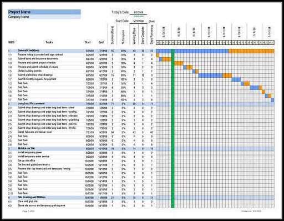The image size is (284, 221).
Task: Click blue bar for preliminary shop drawings
Action: click(x=210, y=76)
